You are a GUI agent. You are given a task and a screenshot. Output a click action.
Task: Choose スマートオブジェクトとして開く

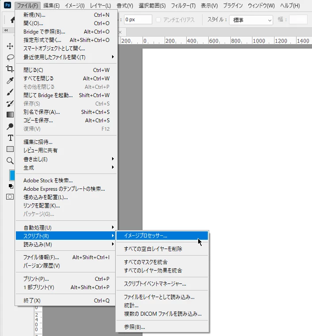point(66,49)
